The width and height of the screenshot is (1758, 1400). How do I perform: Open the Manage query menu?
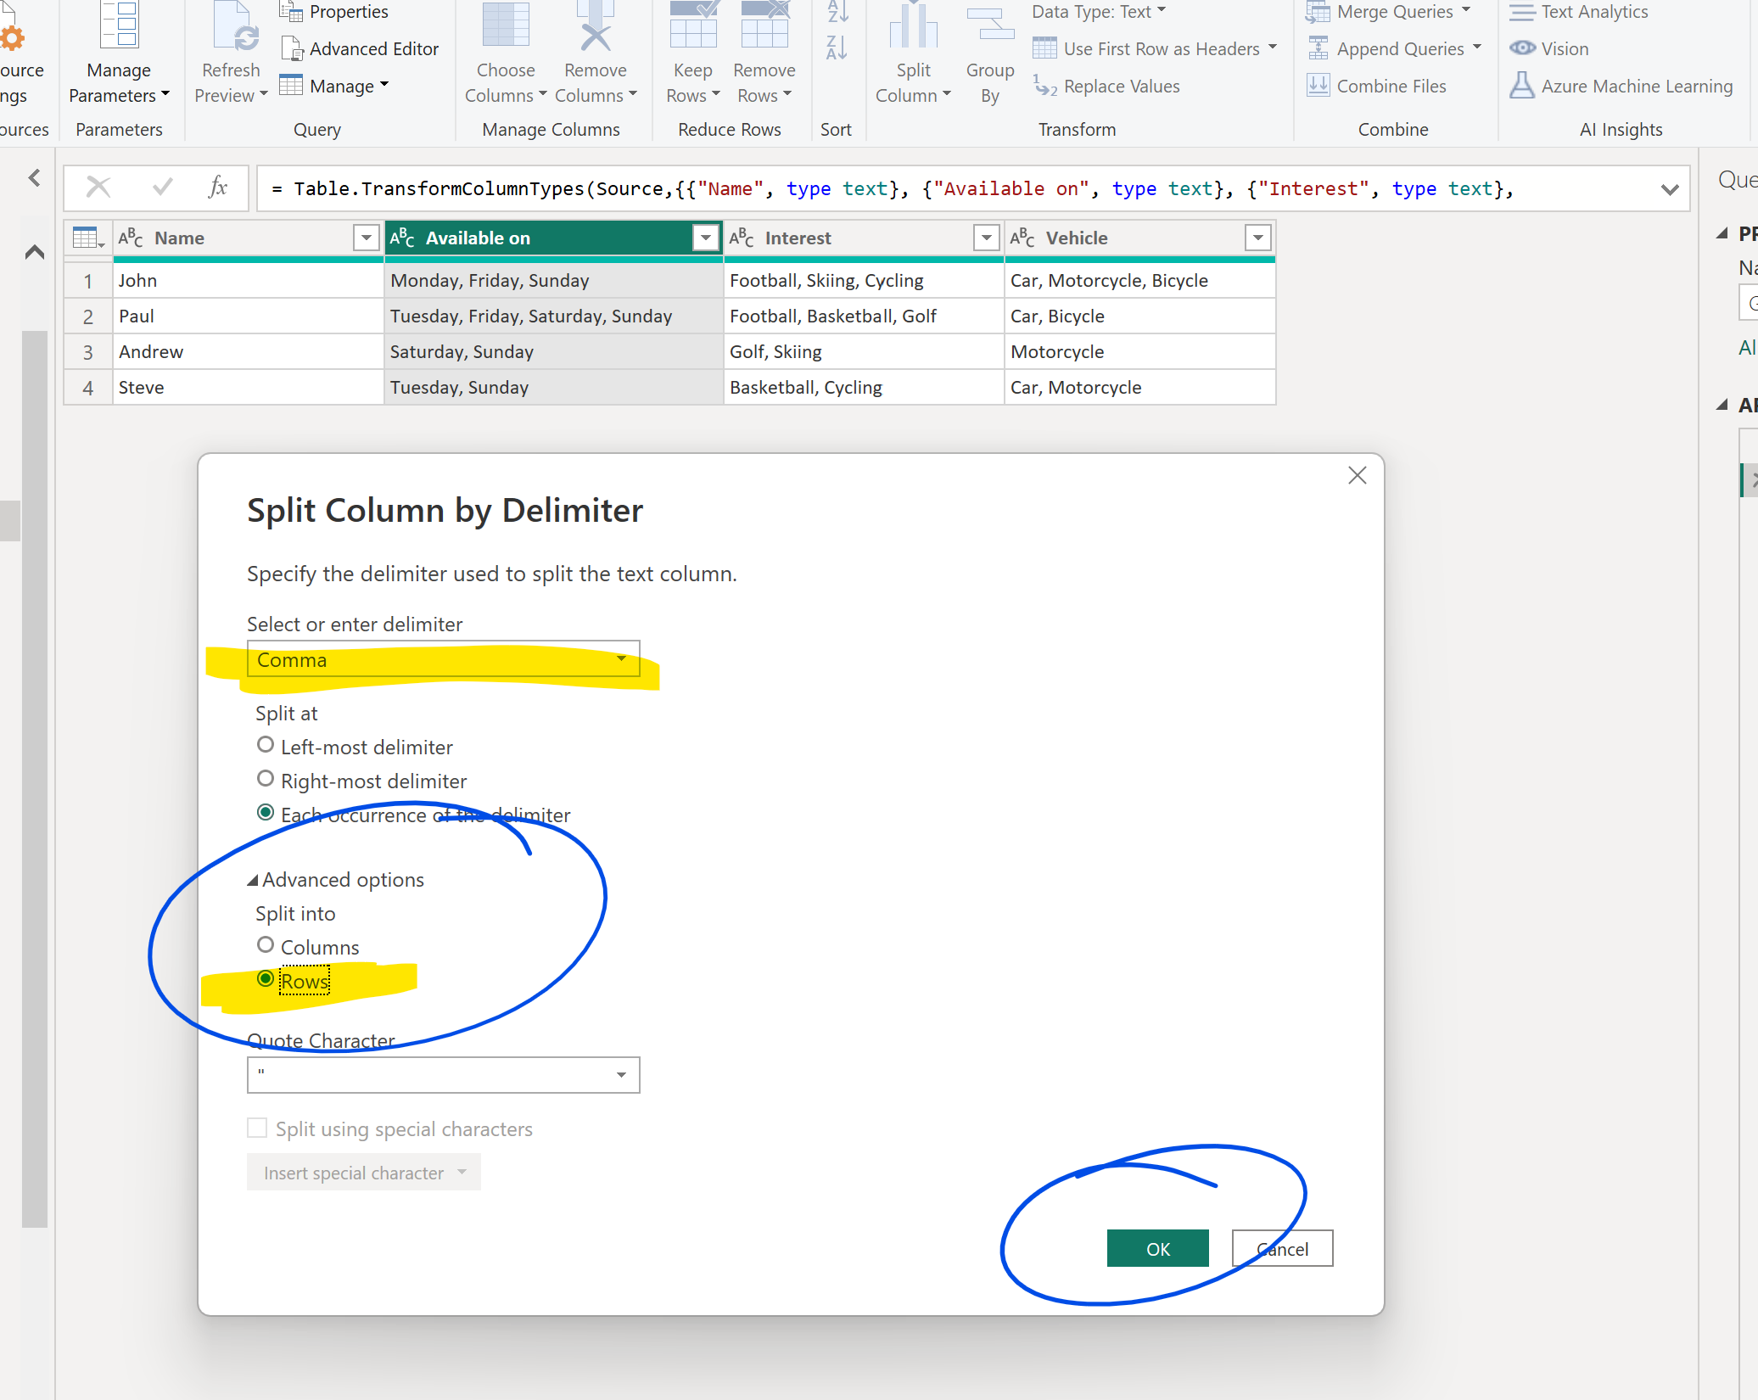click(335, 87)
